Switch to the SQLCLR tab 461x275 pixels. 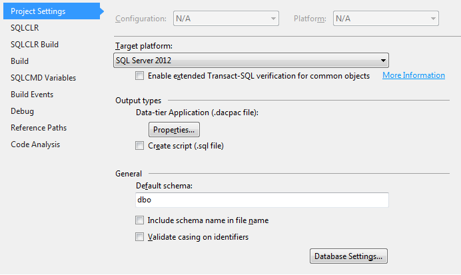pos(25,28)
